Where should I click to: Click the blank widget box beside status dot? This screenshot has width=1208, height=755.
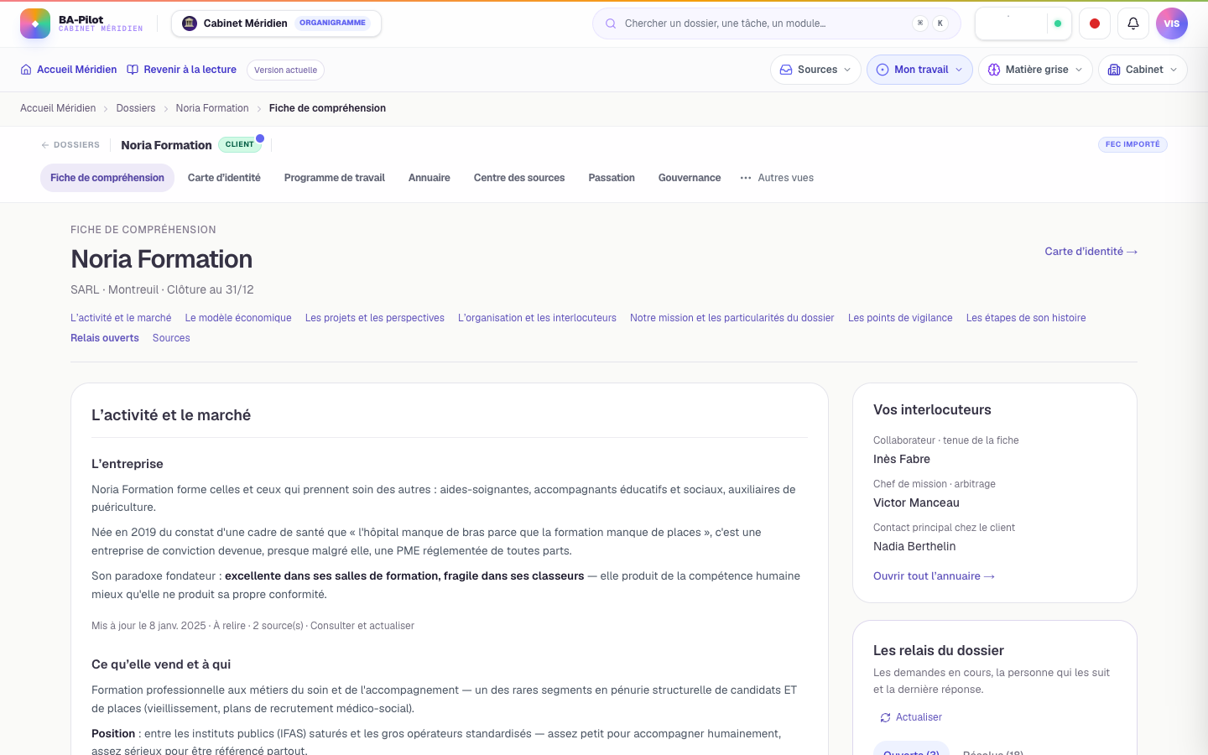(x=1011, y=23)
